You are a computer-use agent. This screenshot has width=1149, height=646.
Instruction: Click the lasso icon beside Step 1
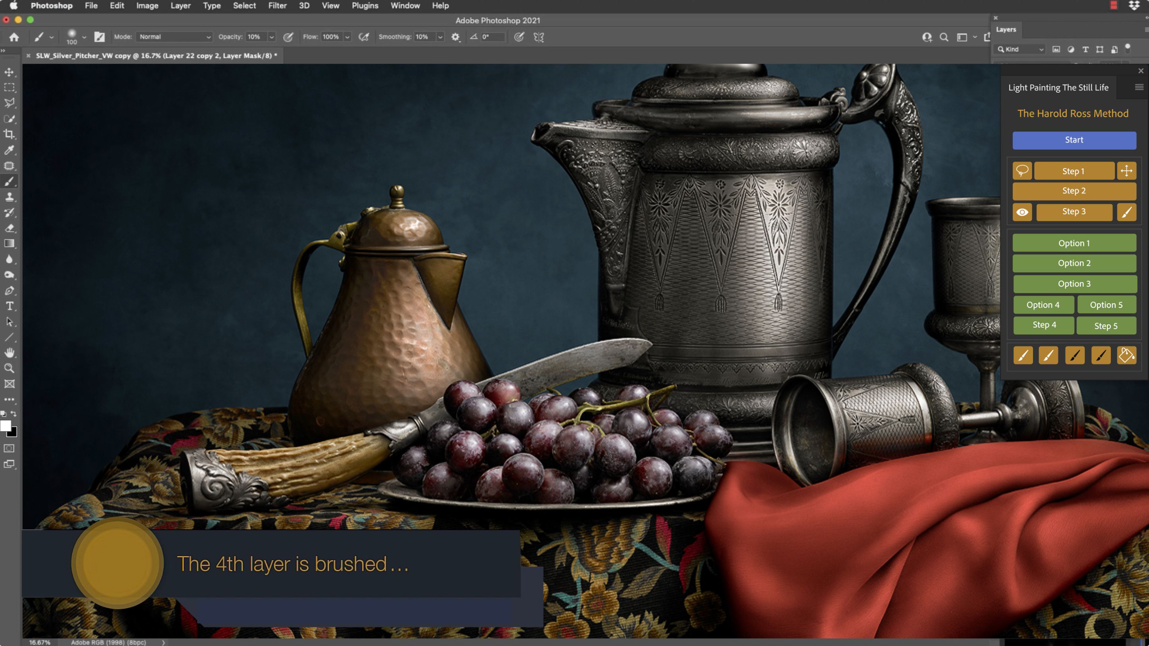point(1022,171)
